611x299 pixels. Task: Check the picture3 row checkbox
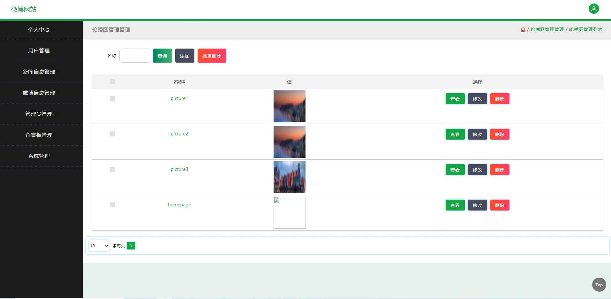[x=112, y=169]
